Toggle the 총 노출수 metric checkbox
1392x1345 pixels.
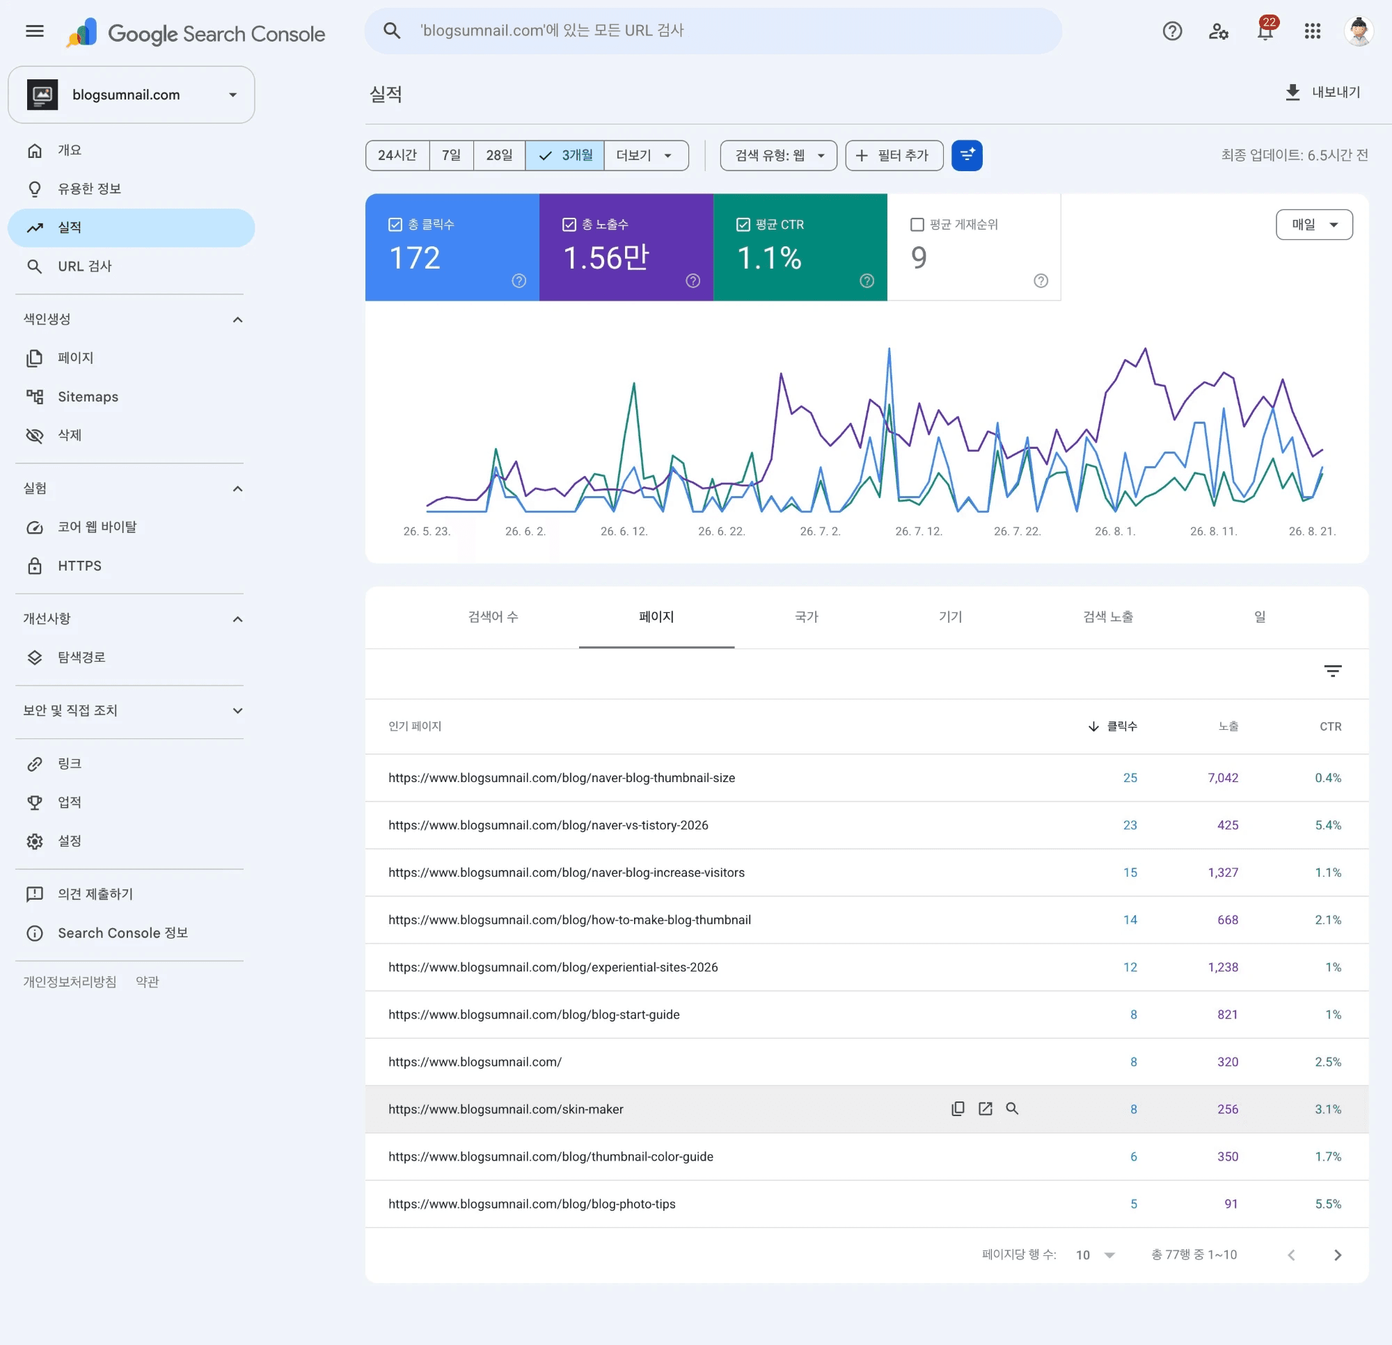(569, 225)
